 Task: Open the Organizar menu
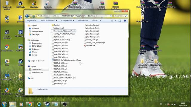[x=32, y=21]
